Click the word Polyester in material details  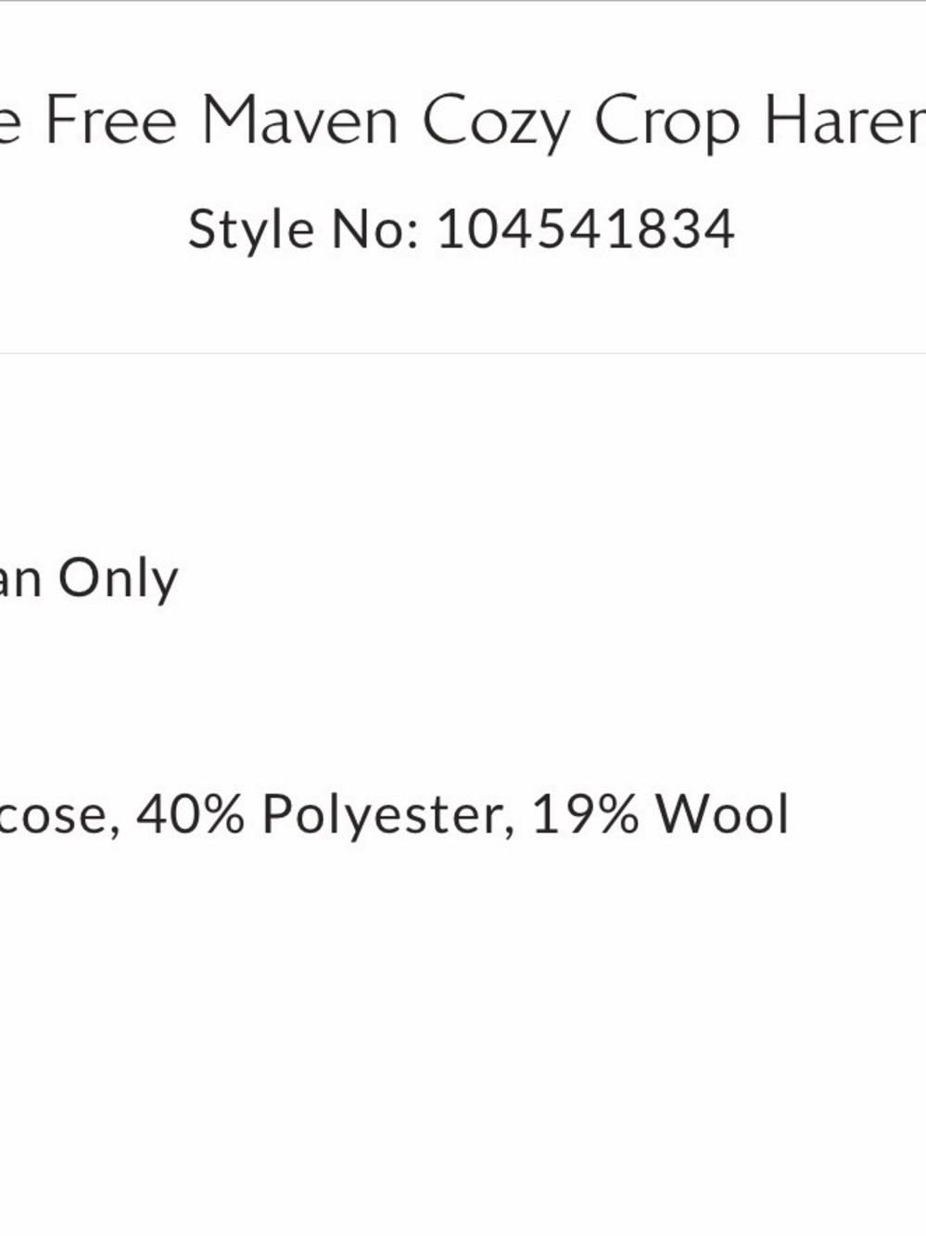388,816
